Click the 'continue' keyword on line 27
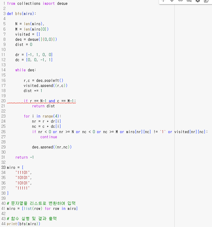Screen dimensions: 212x227 (49, 137)
